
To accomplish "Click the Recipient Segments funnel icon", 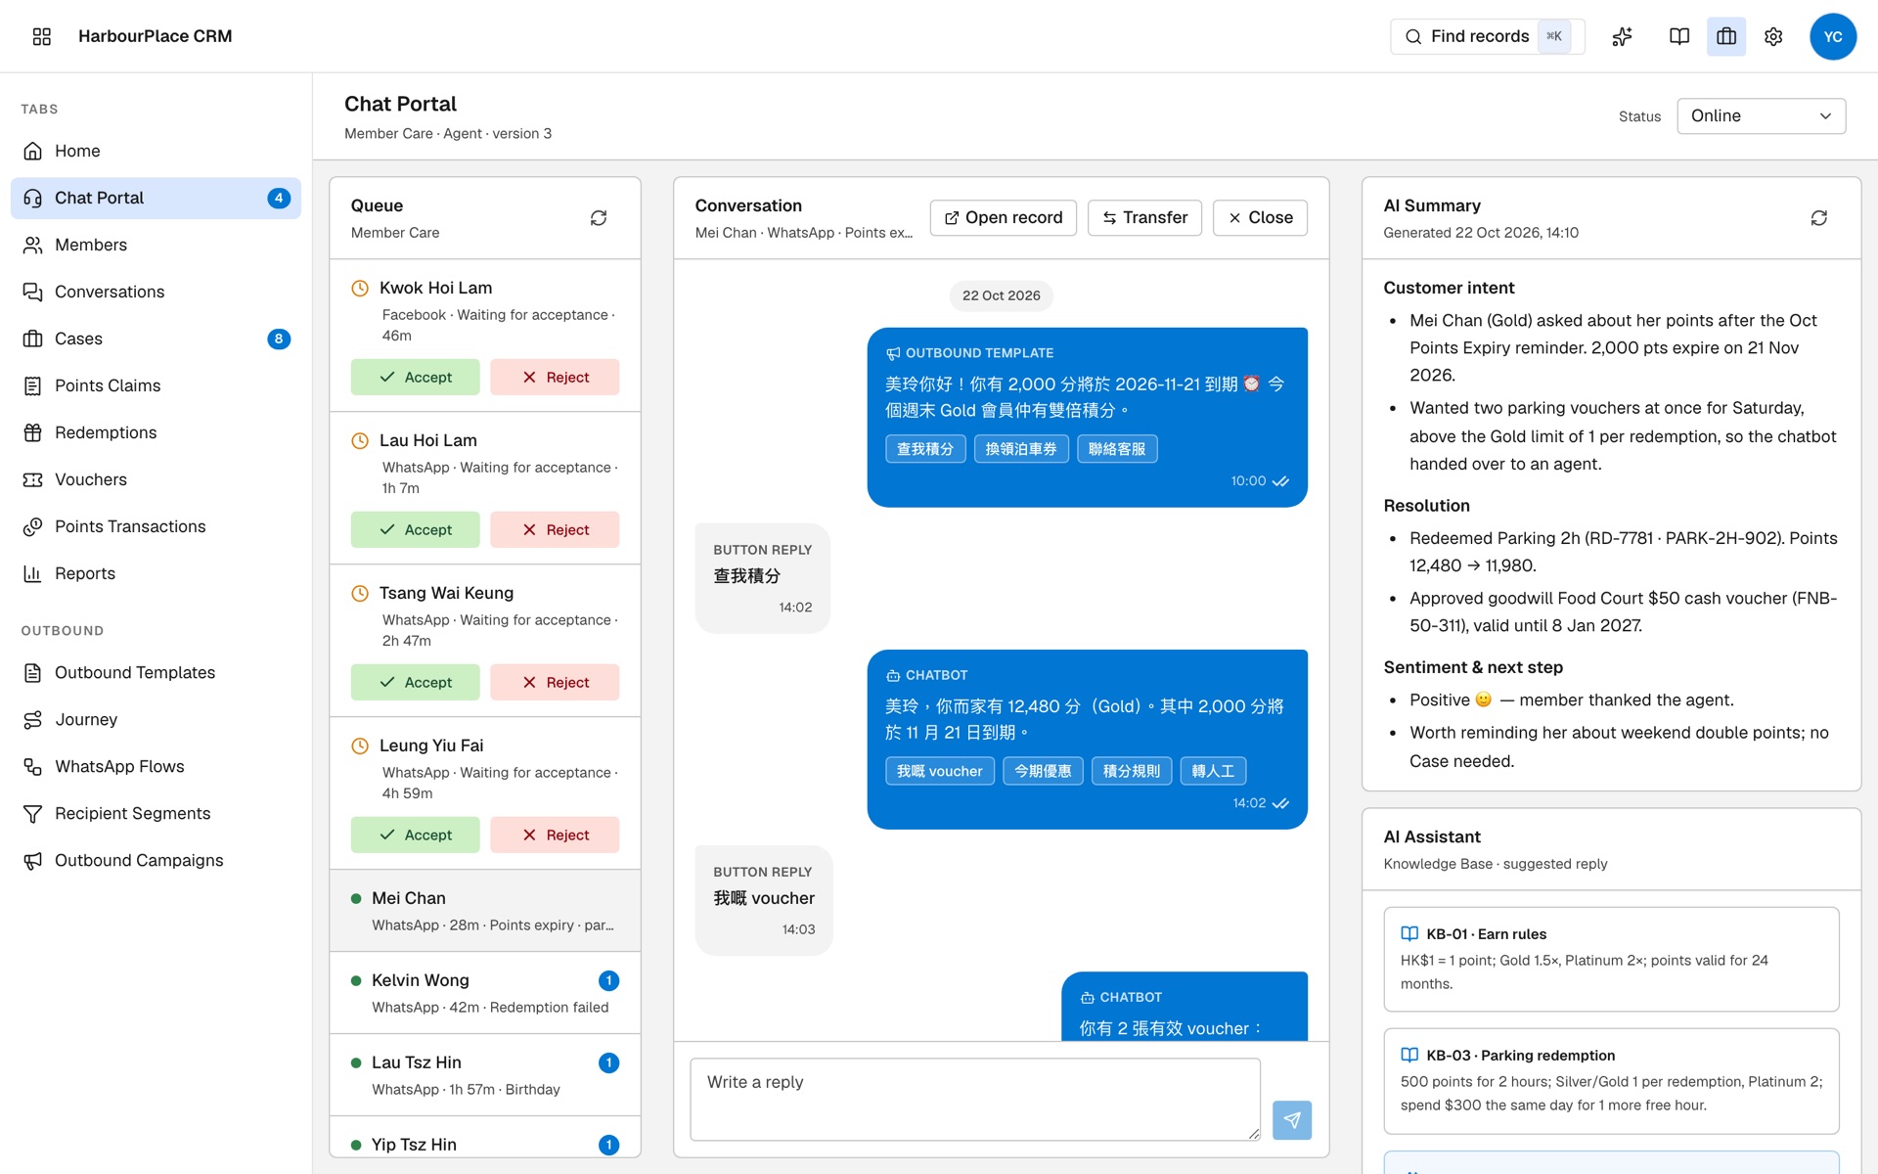I will (33, 813).
